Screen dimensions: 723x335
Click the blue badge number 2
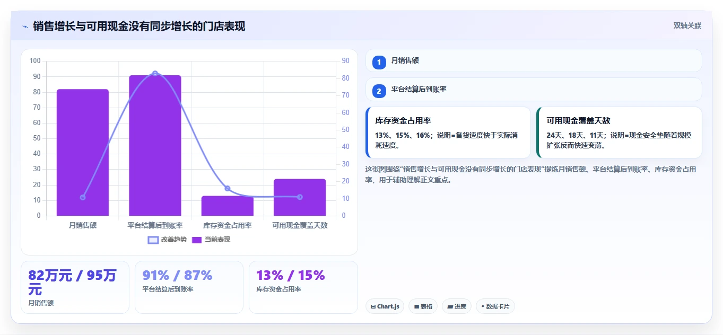click(x=379, y=92)
